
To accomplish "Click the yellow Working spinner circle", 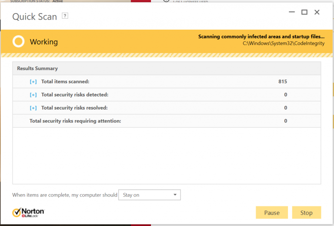I will pos(18,42).
